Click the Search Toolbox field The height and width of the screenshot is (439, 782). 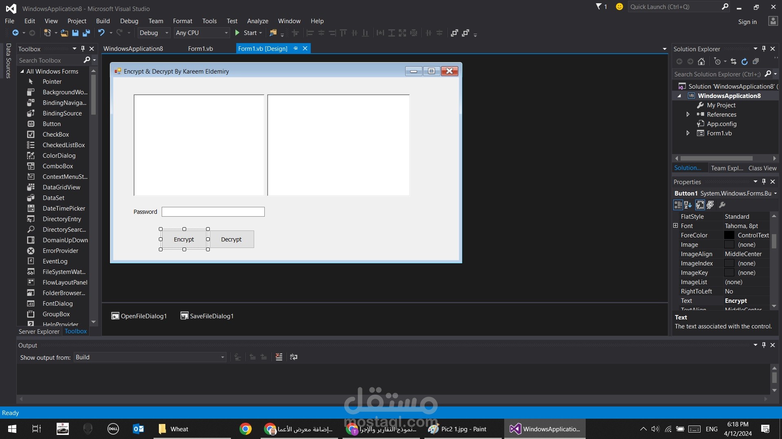coord(51,60)
